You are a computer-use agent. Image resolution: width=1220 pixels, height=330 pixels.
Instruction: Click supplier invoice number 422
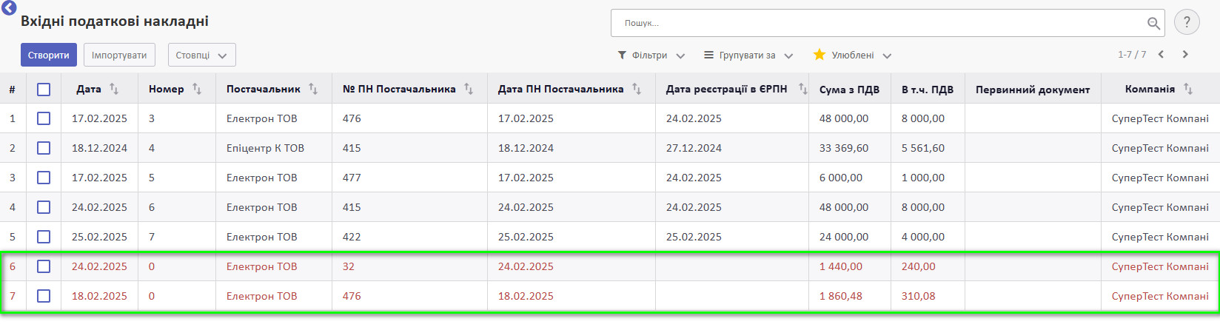click(x=352, y=237)
